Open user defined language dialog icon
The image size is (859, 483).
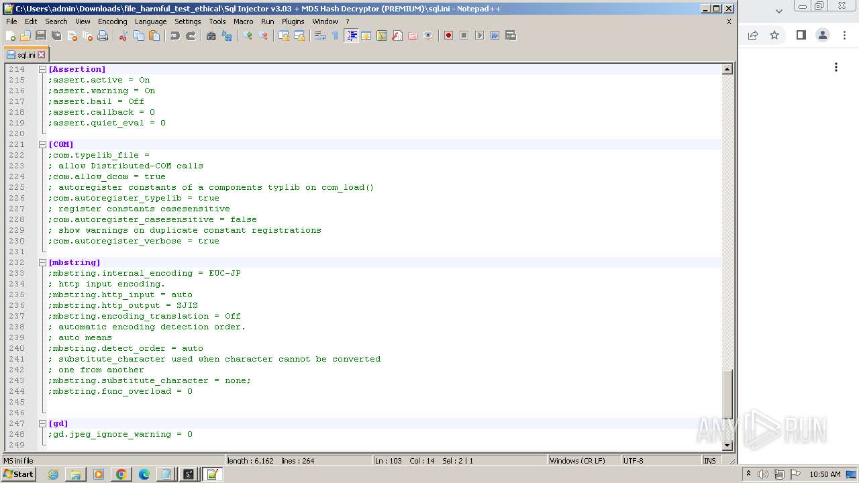click(366, 36)
